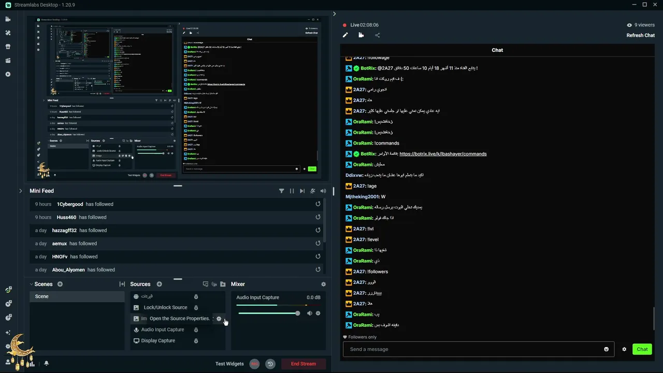663x373 pixels.
Task: Toggle lock on Audio Input Capture source
Action: click(x=196, y=329)
